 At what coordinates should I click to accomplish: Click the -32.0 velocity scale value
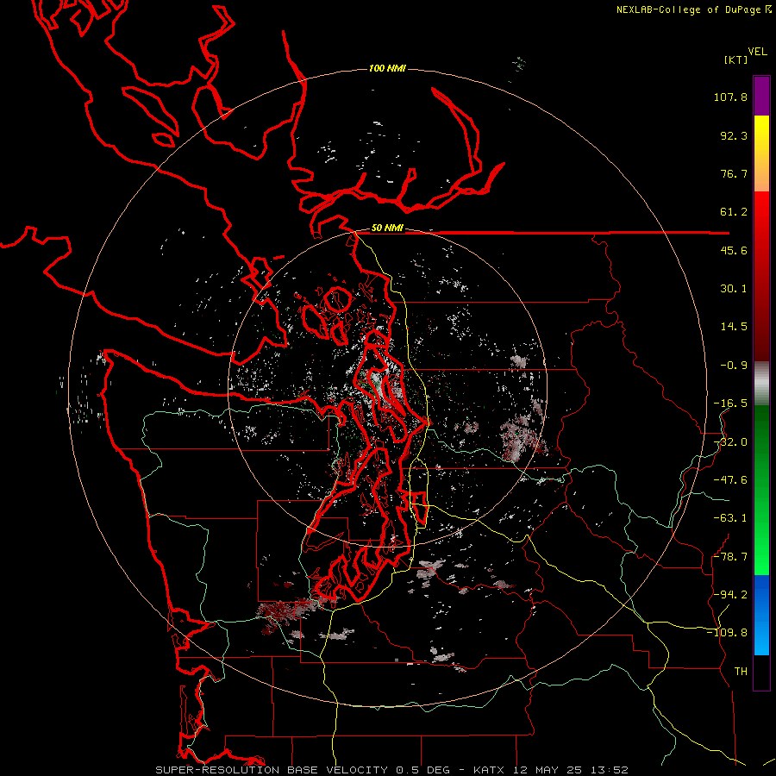(x=730, y=442)
